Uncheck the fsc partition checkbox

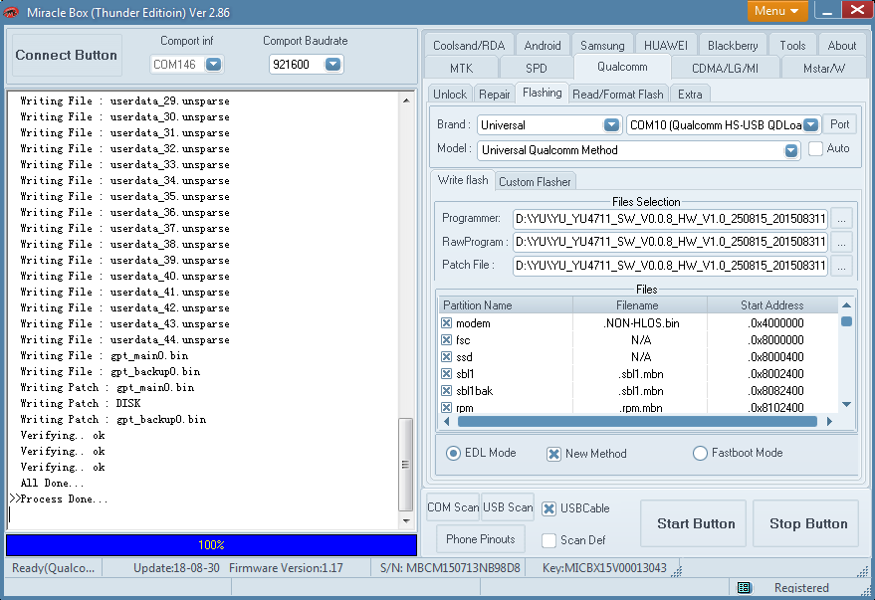pyautogui.click(x=446, y=340)
